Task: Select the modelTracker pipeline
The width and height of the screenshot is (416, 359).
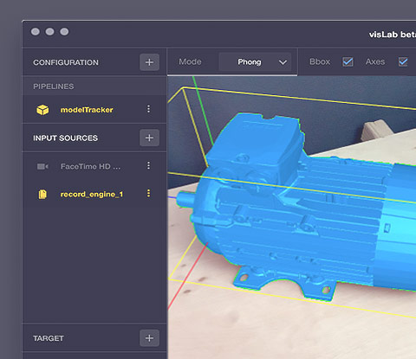Action: (x=94, y=110)
